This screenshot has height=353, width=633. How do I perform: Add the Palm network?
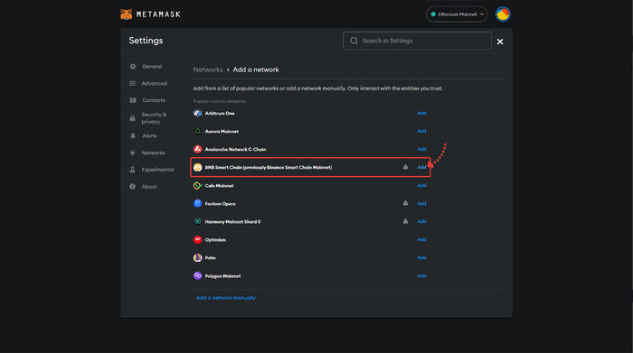[421, 257]
